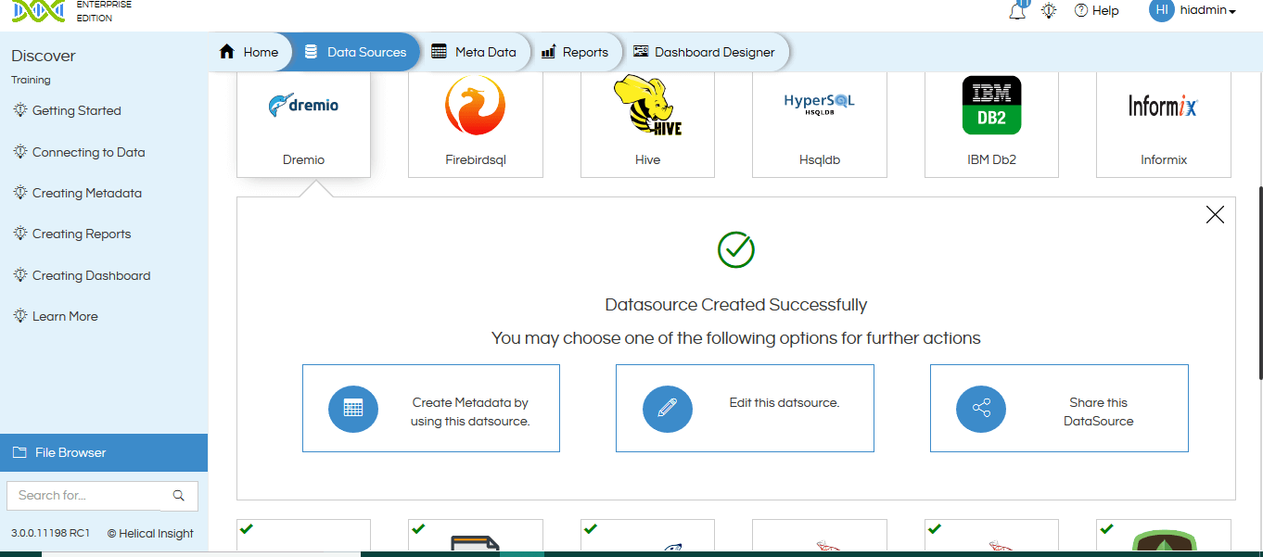Click lightbulb icon beside Creating Reports

(20, 234)
